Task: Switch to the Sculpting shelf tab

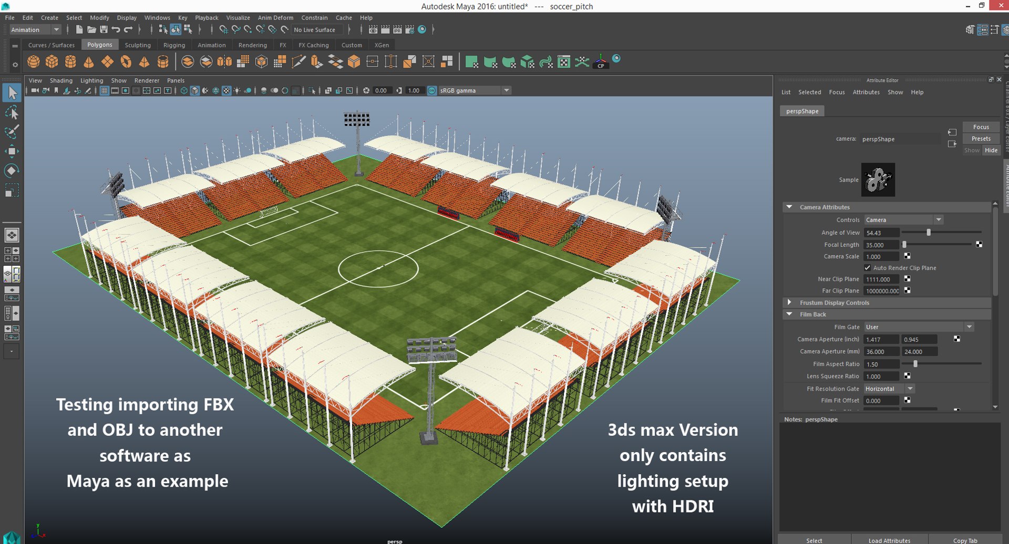Action: (x=138, y=45)
